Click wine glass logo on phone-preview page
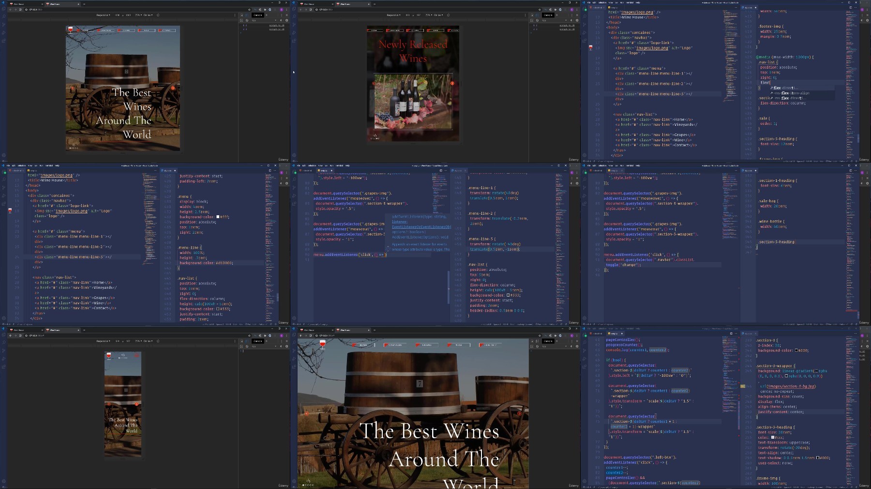 point(108,356)
